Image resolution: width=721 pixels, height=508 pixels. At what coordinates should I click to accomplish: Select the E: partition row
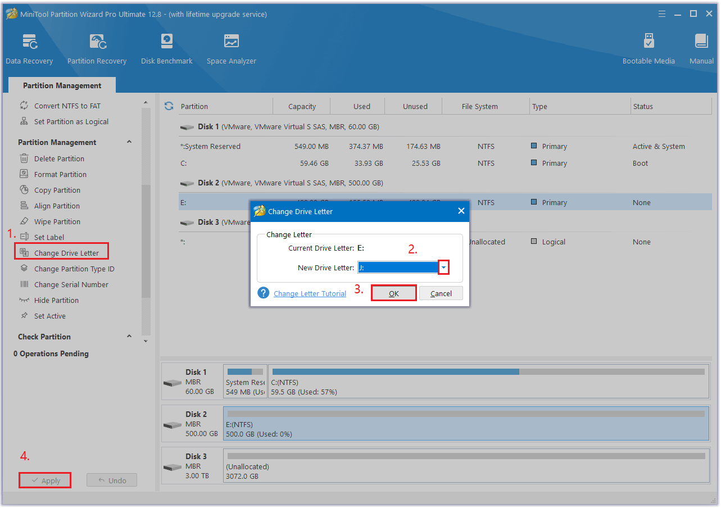445,202
